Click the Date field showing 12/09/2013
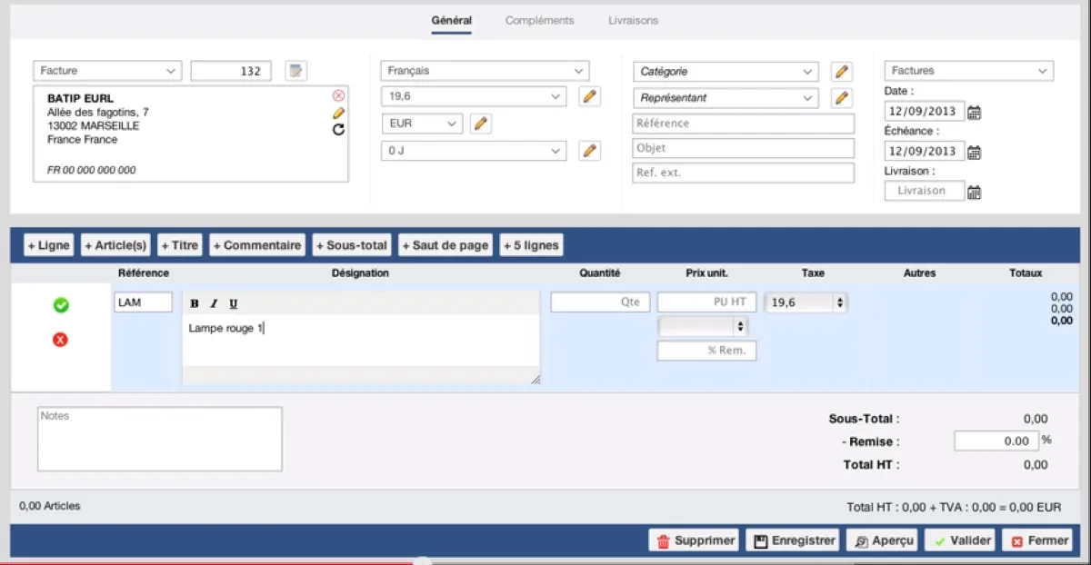 (925, 112)
